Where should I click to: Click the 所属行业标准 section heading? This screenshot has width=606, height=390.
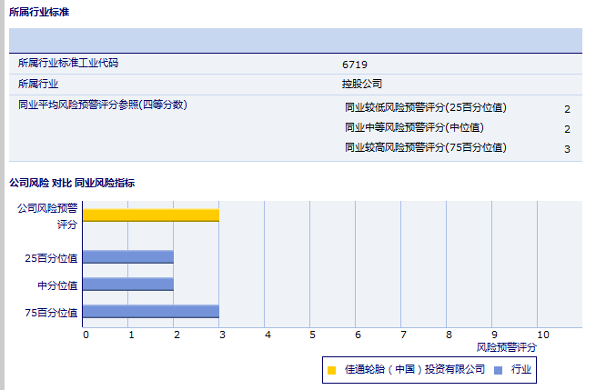38,12
